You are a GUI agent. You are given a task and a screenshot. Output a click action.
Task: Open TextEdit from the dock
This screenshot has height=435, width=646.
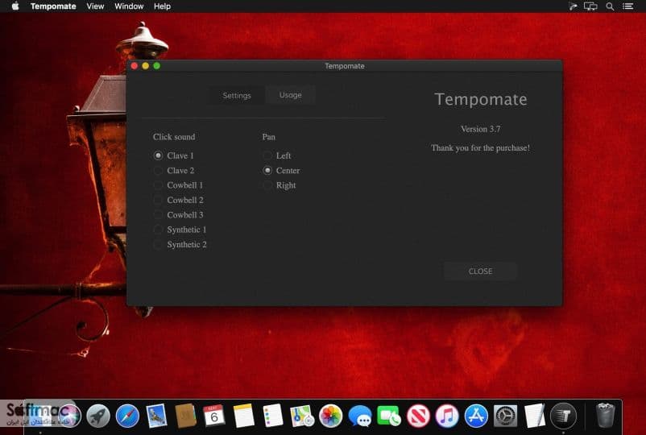pyautogui.click(x=534, y=416)
